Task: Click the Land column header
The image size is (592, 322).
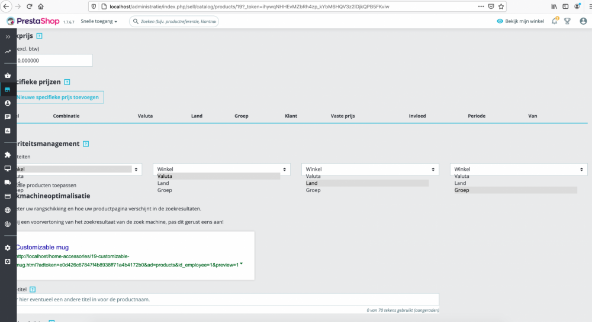Action: 197,116
